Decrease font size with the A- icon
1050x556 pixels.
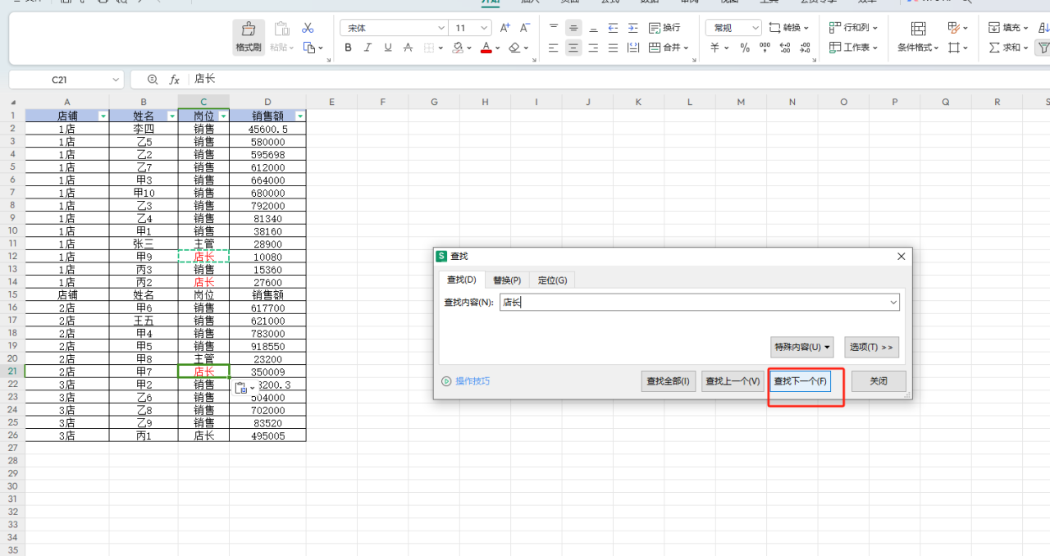525,28
